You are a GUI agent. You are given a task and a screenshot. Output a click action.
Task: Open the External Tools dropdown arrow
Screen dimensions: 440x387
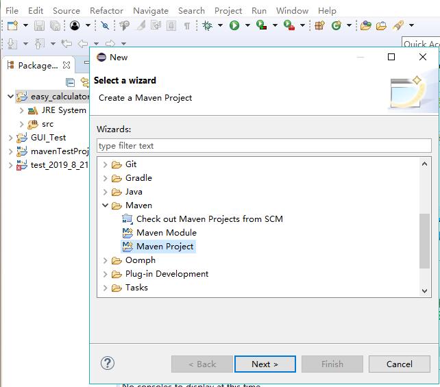pyautogui.click(x=302, y=25)
